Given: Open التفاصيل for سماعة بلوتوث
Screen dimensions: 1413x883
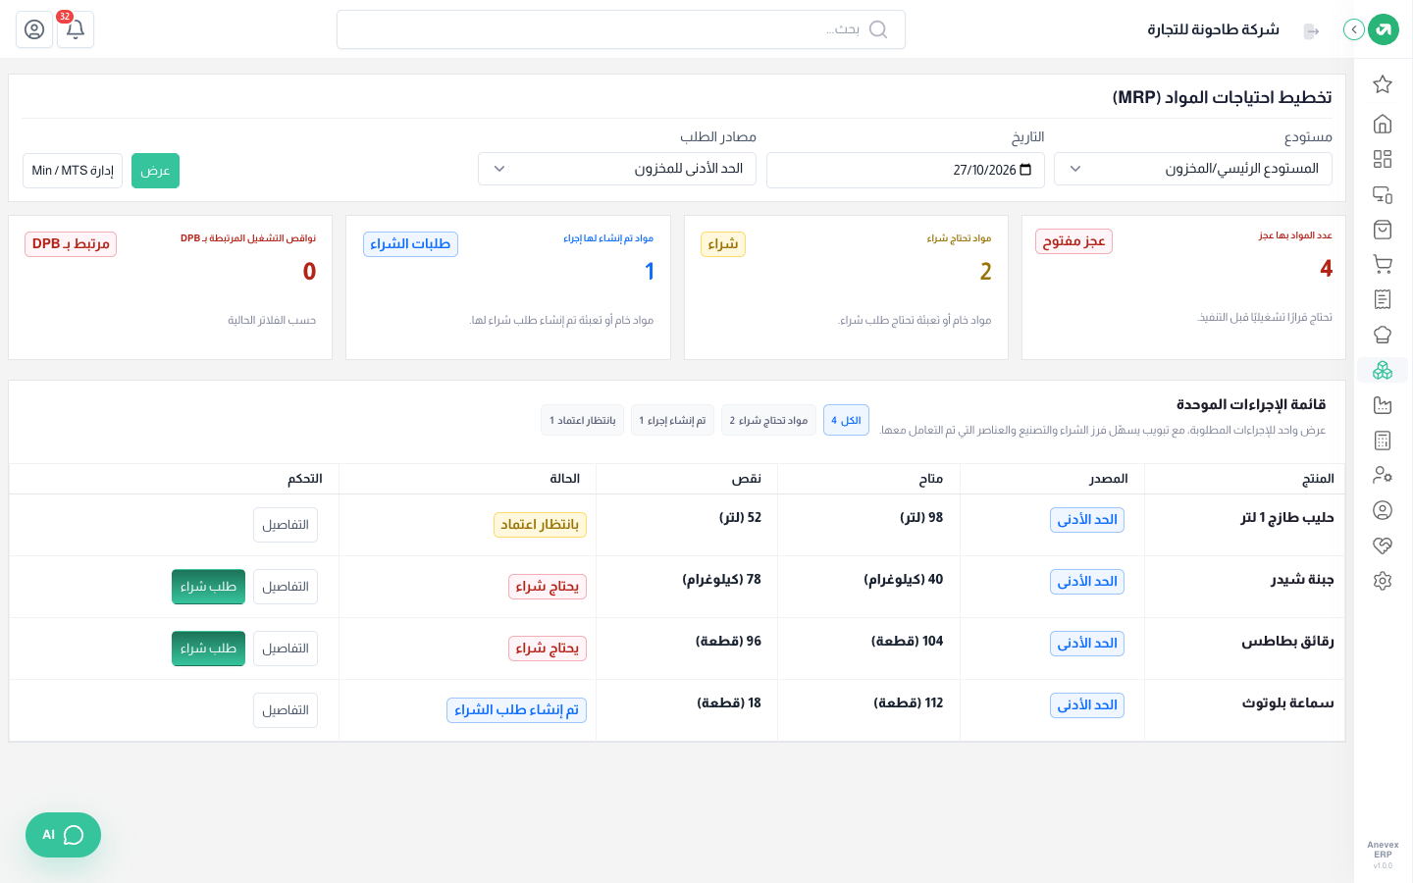Looking at the screenshot, I should pos(286,710).
